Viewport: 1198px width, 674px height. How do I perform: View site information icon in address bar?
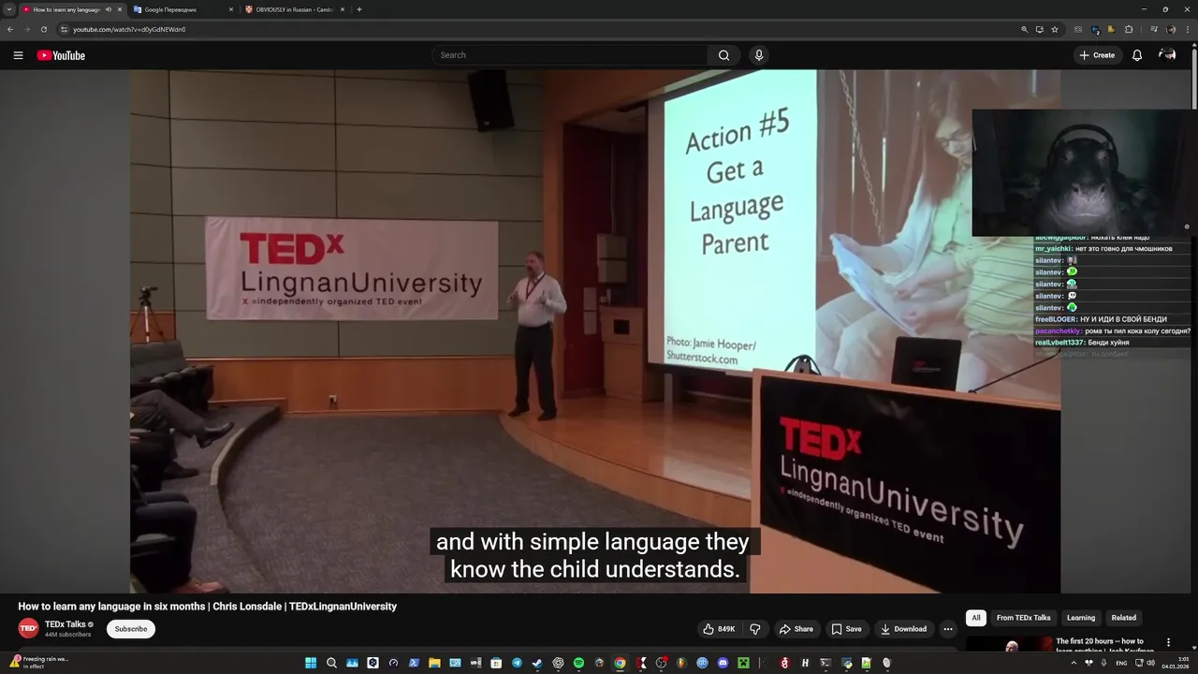[x=65, y=29]
